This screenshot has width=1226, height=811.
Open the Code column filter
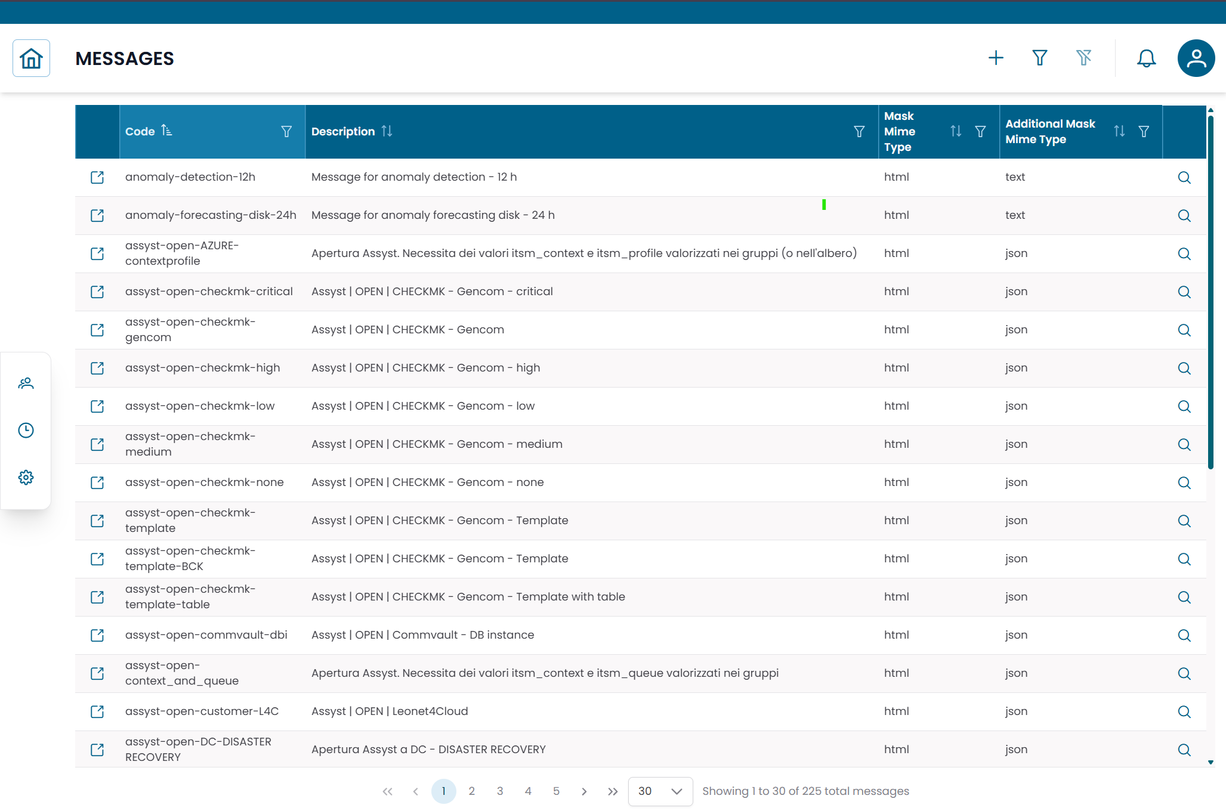286,131
